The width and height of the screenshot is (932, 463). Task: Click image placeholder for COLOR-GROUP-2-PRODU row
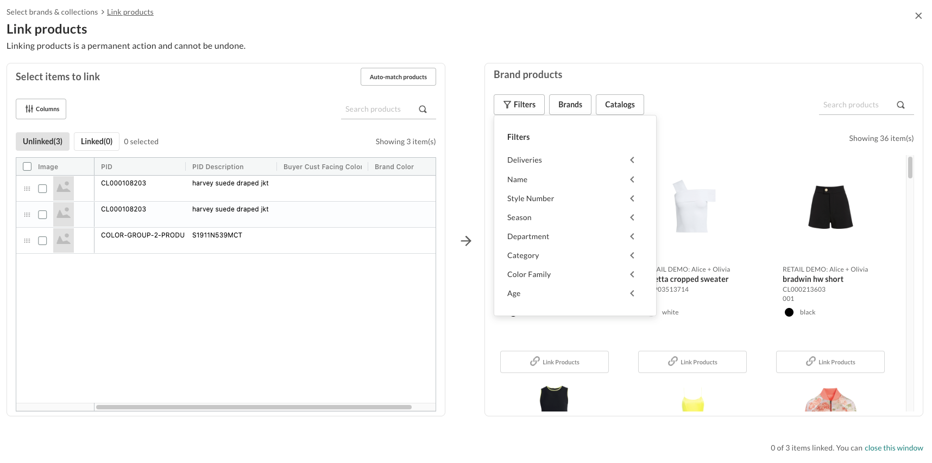[64, 240]
